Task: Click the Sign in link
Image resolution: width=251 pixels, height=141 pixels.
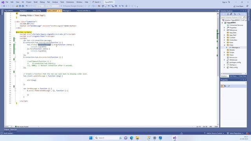Action: click(x=225, y=2)
